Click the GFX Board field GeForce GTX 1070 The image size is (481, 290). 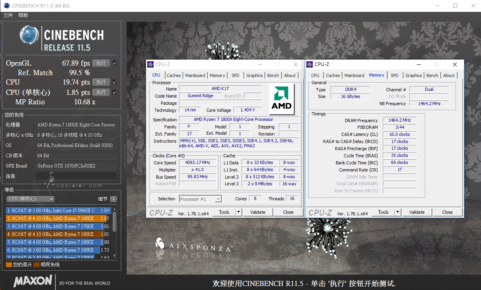coord(76,166)
